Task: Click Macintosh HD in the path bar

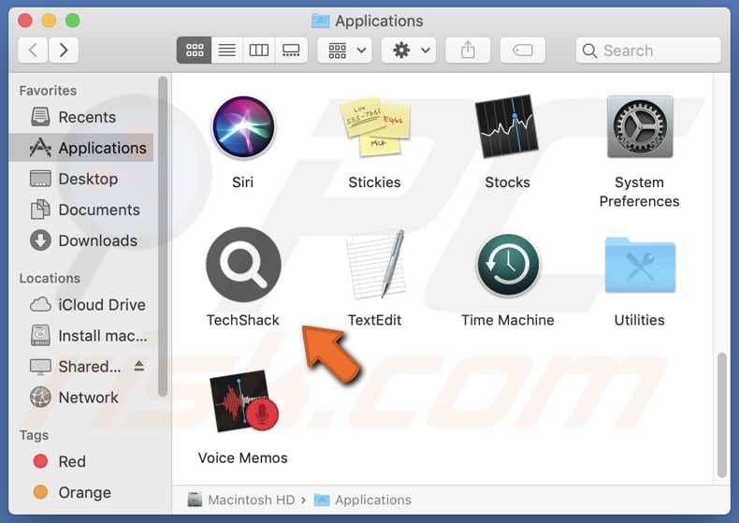Action: 241,500
